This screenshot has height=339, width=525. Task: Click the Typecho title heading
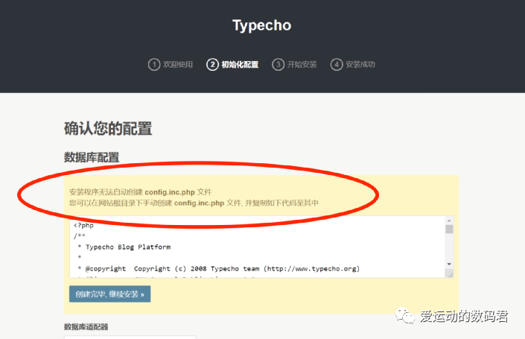[x=262, y=25]
